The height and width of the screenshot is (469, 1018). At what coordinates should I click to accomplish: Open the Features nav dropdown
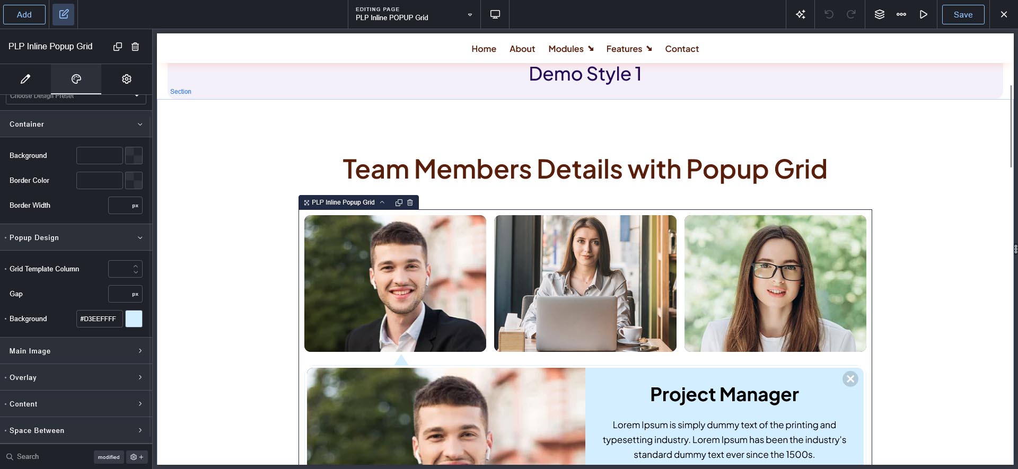[629, 49]
